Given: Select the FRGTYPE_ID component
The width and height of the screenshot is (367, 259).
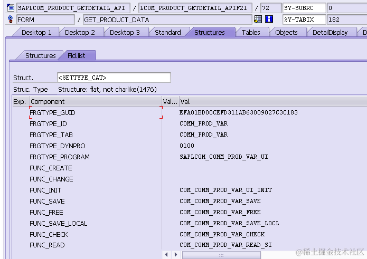Looking at the screenshot, I should [48, 123].
